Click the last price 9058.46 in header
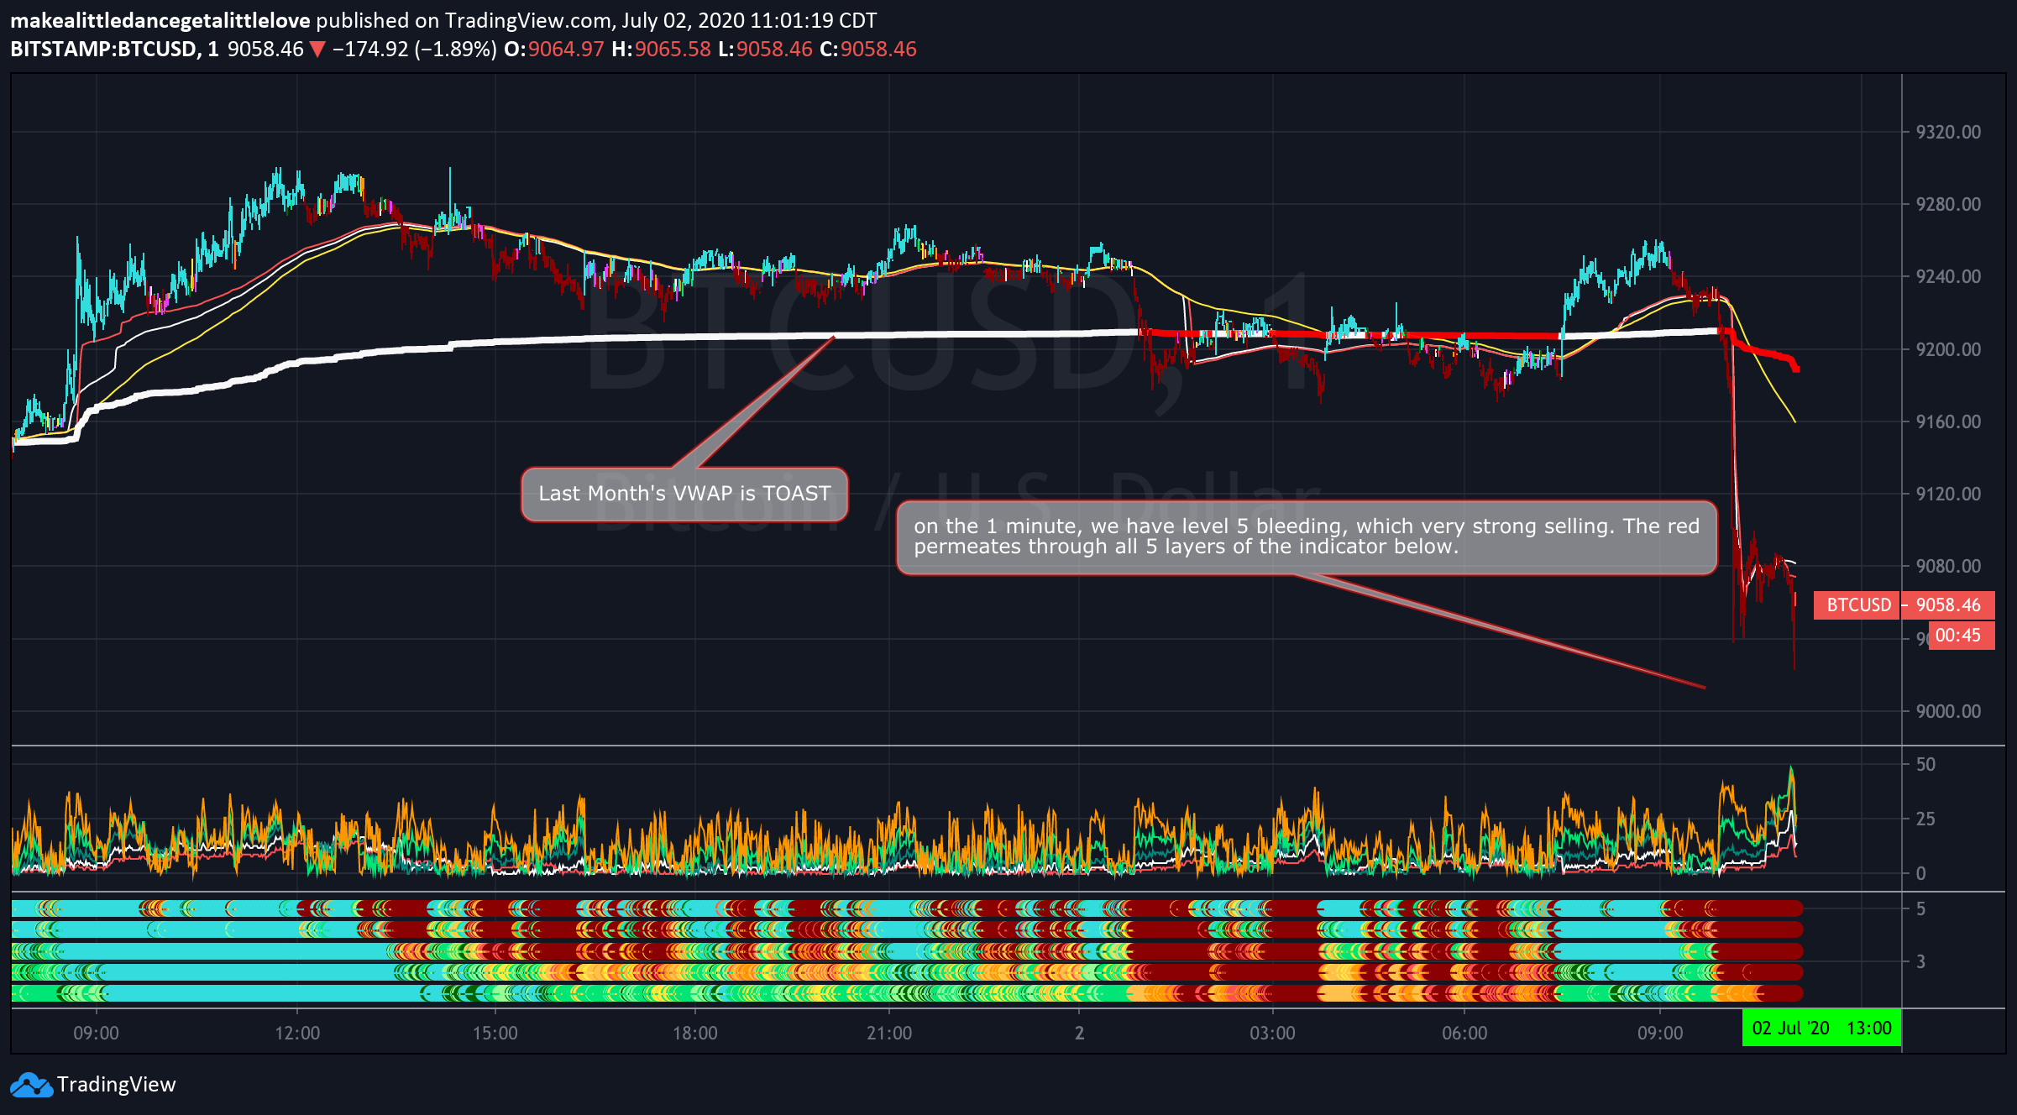The image size is (2017, 1115). click(x=265, y=50)
